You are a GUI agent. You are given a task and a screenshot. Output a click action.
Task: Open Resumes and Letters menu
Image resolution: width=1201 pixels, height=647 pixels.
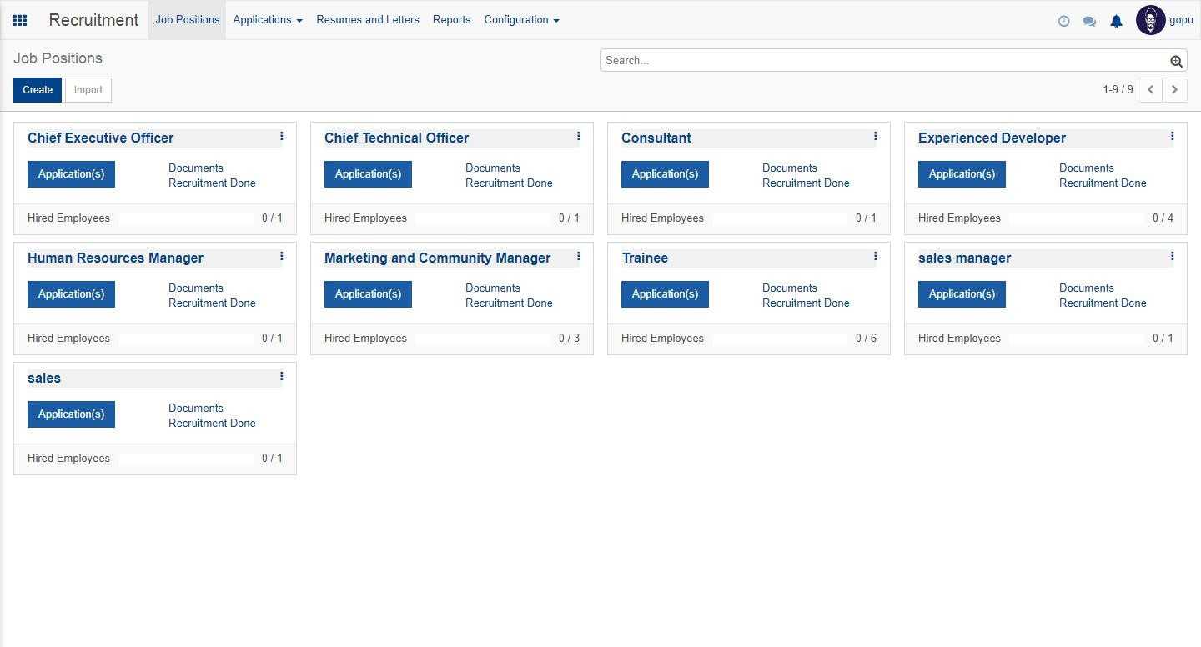click(x=367, y=20)
